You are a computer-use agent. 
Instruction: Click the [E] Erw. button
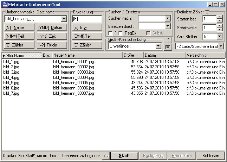[x=87, y=27]
